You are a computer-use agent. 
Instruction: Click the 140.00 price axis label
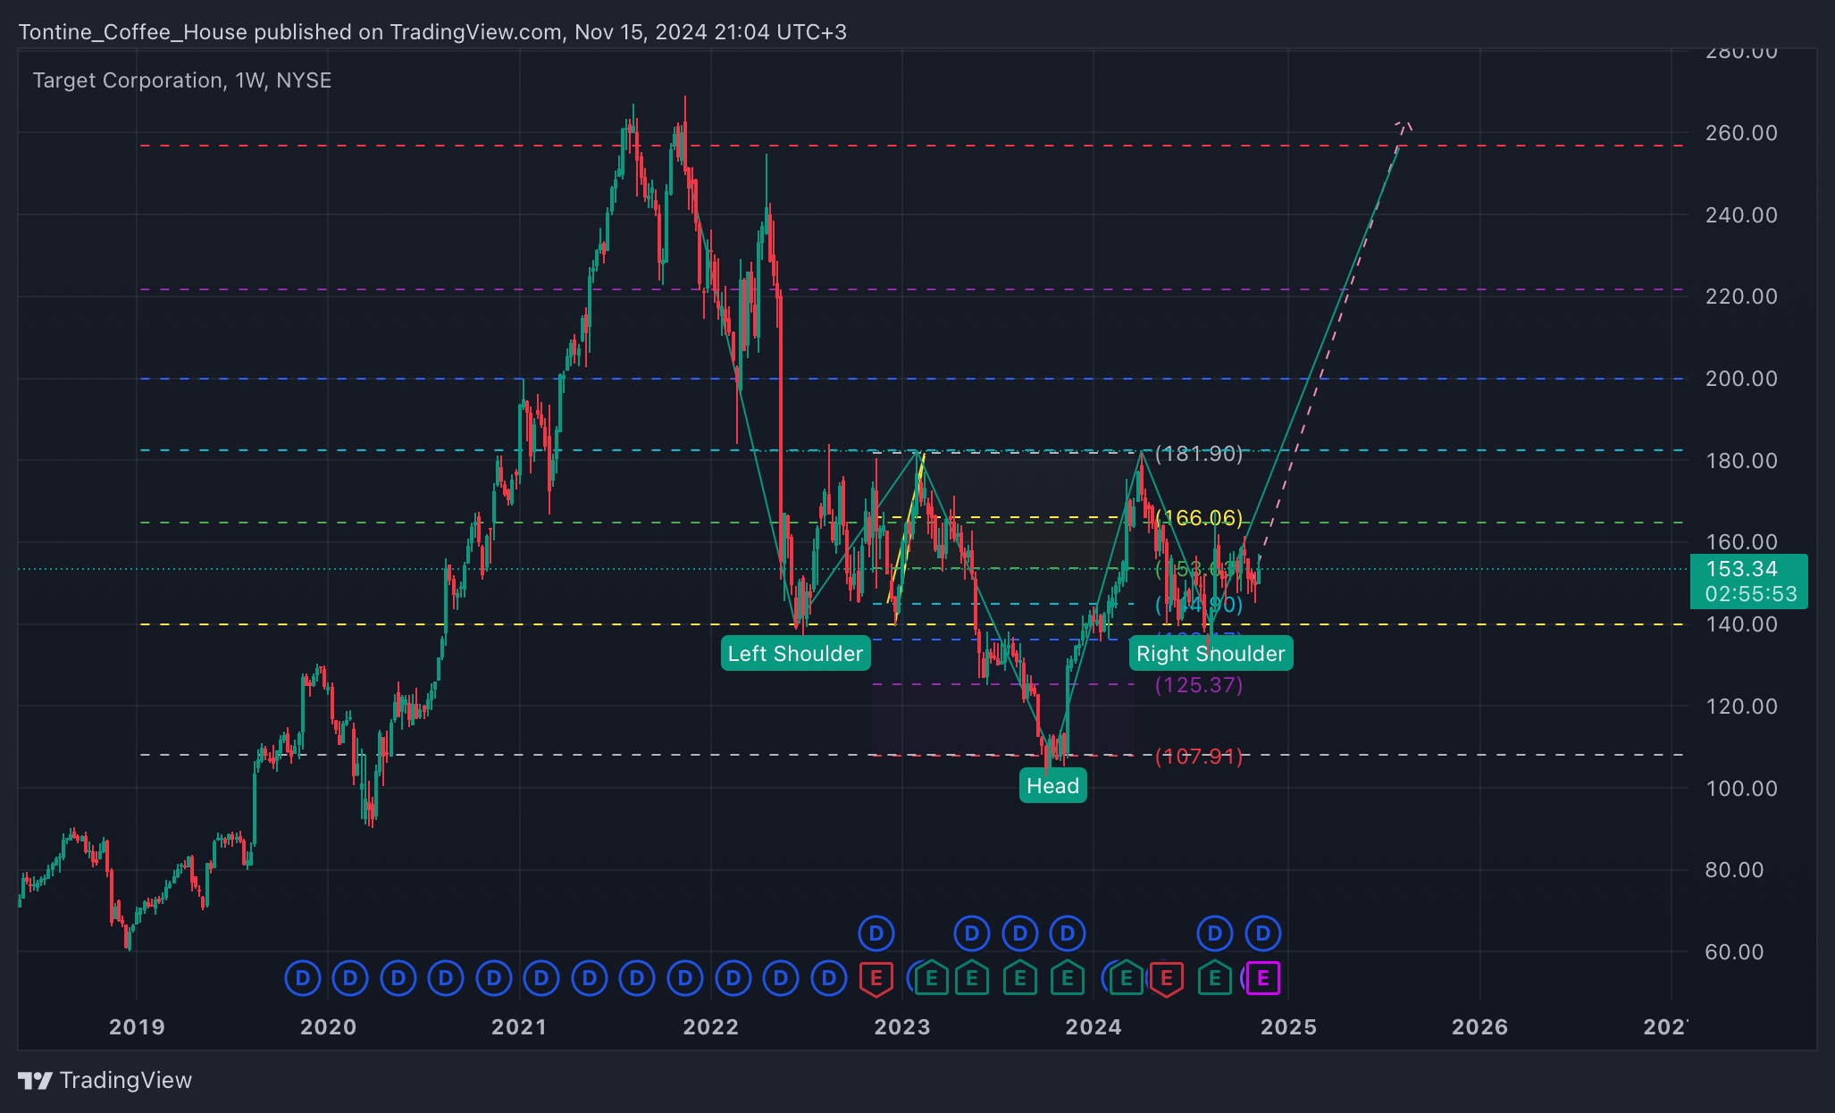pyautogui.click(x=1741, y=624)
